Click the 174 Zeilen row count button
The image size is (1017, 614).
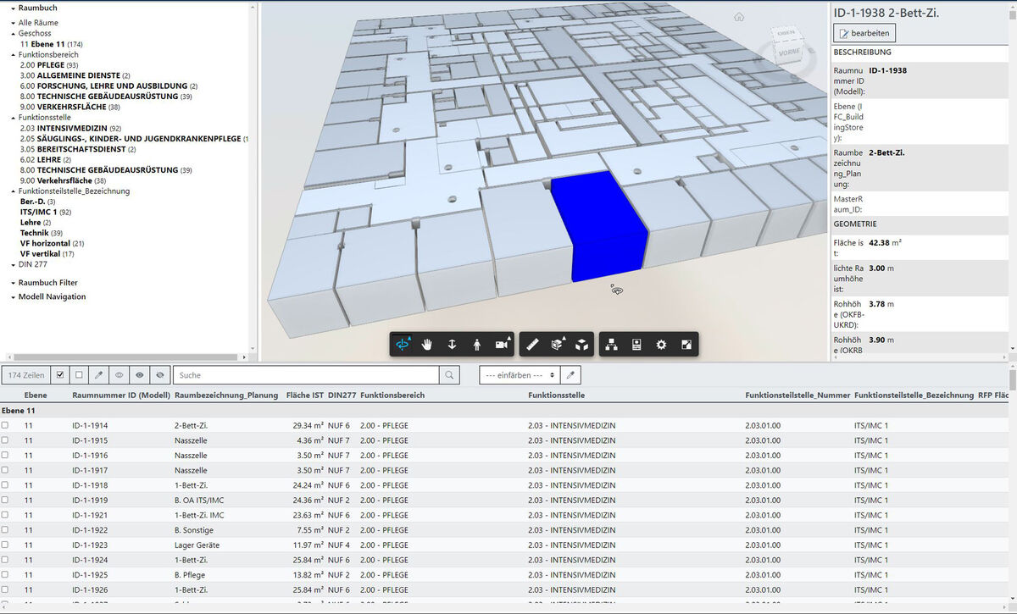tap(26, 374)
